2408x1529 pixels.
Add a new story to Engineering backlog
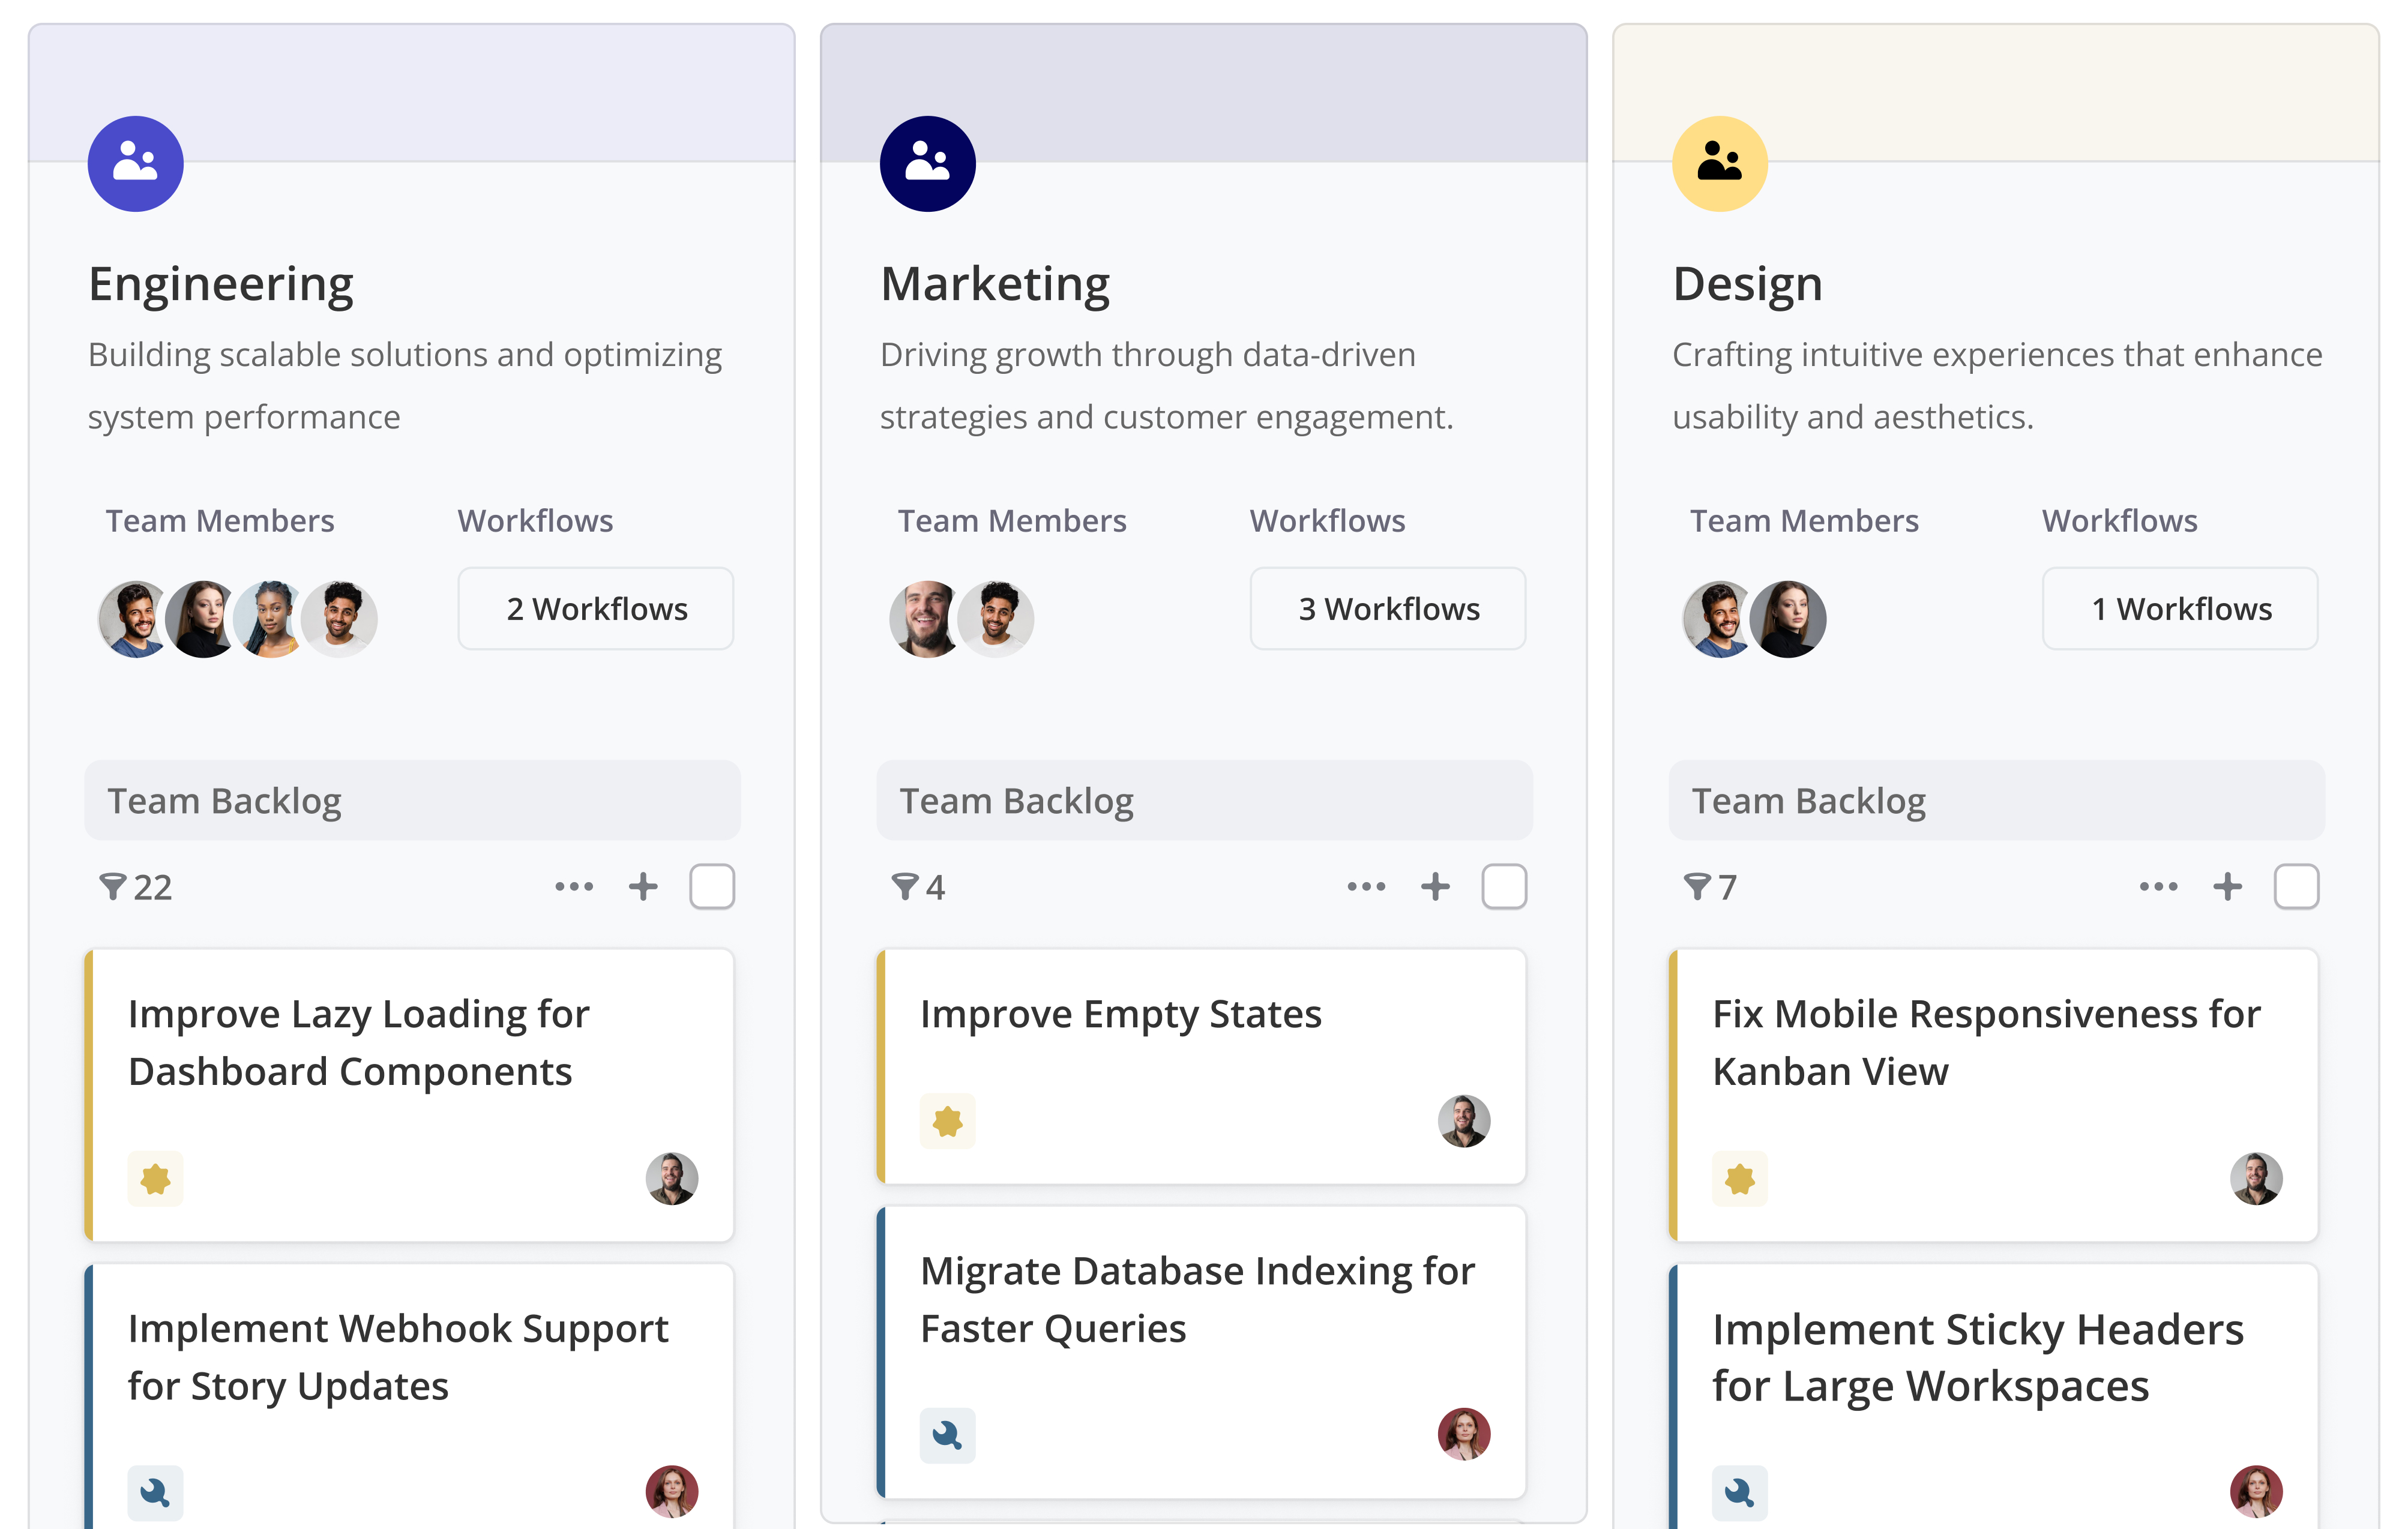coord(643,887)
